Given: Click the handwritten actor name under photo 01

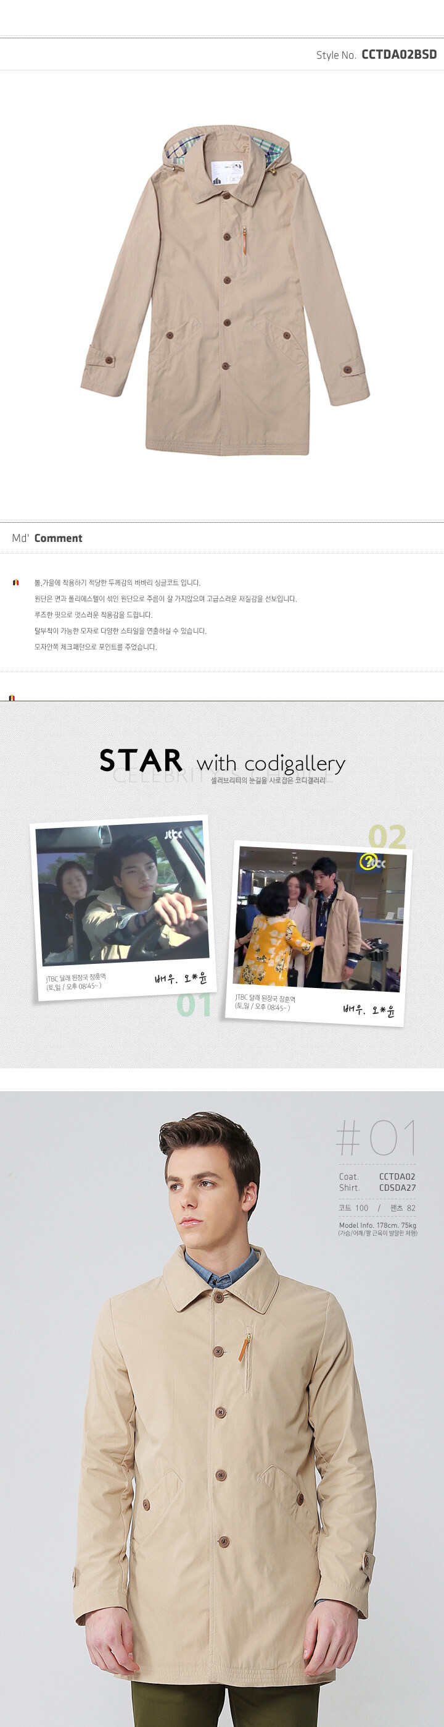Looking at the screenshot, I should (181, 978).
